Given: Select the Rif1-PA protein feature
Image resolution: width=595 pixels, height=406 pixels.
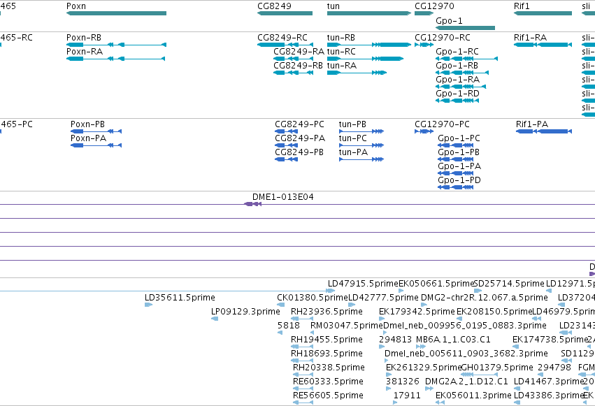Looking at the screenshot, I should (x=544, y=131).
